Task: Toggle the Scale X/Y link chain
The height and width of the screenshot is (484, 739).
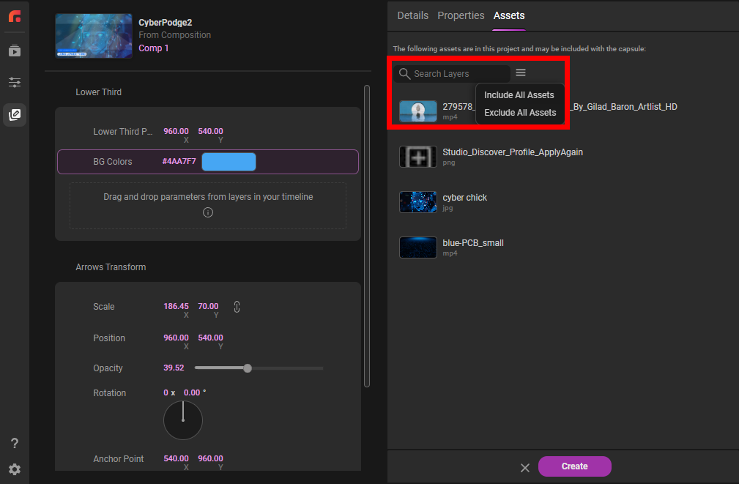Action: tap(236, 307)
